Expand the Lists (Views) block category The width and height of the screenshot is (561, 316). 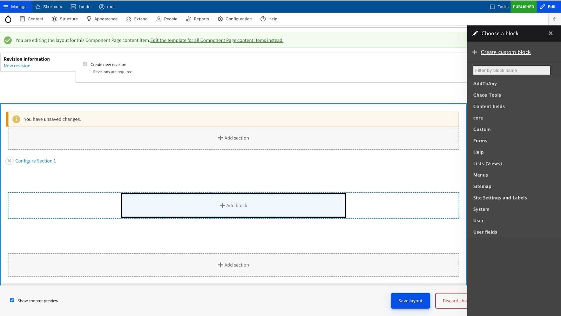tap(487, 163)
